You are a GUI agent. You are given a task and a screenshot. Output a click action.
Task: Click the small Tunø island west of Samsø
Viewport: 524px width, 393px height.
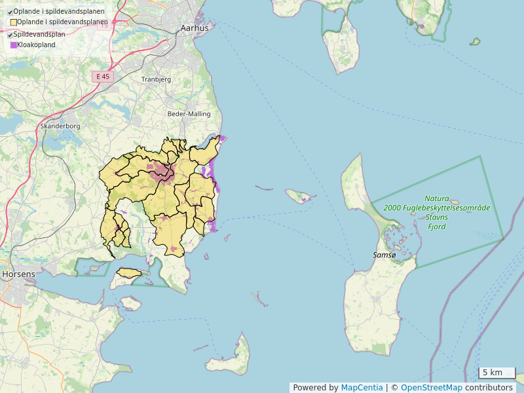(x=299, y=195)
